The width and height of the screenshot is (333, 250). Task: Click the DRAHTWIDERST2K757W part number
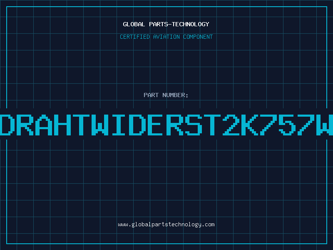[x=166, y=125]
